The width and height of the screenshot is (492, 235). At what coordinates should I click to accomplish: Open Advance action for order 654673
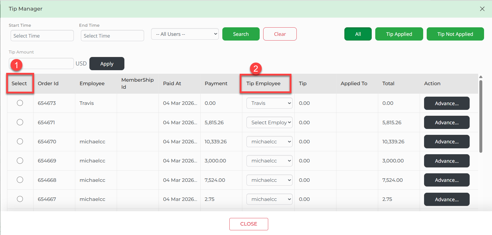pyautogui.click(x=446, y=103)
